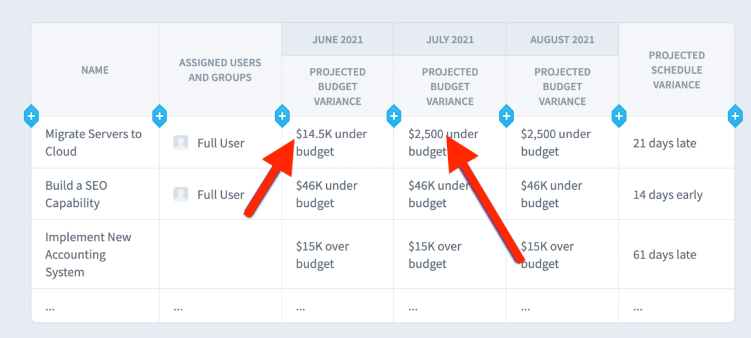Image resolution: width=751 pixels, height=338 pixels.
Task: Open the Migrate Servers to Cloud project
Action: (93, 142)
